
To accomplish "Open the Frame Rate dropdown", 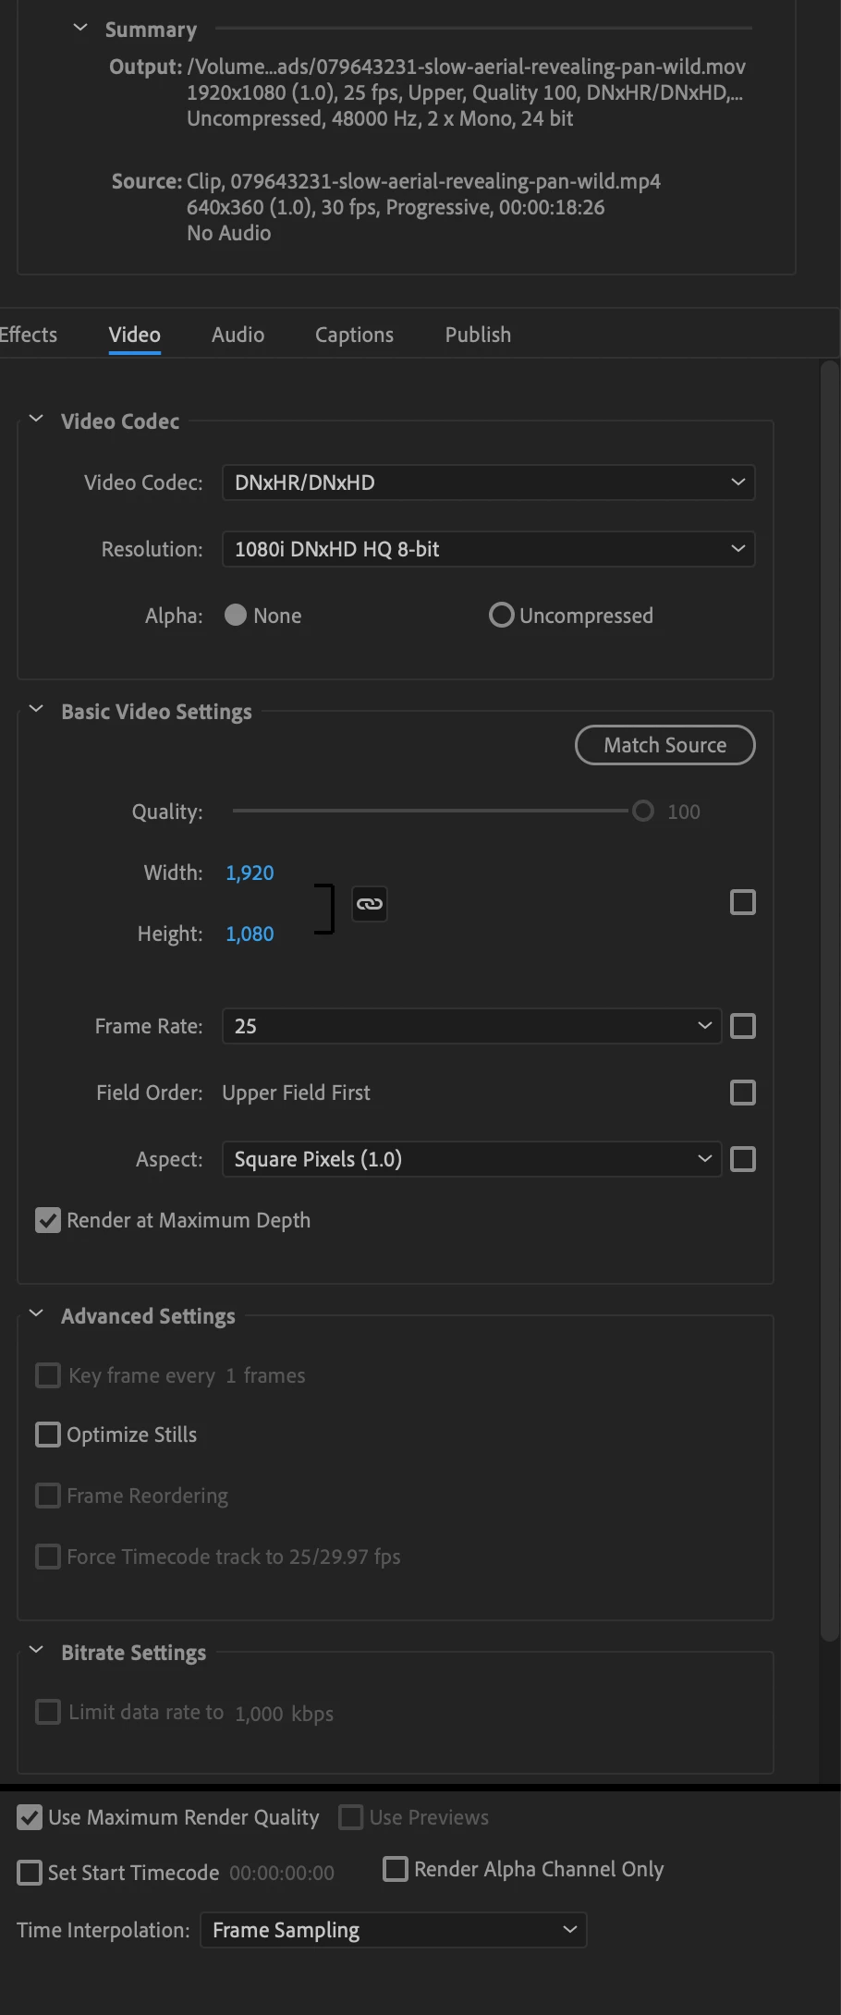I will [471, 1026].
